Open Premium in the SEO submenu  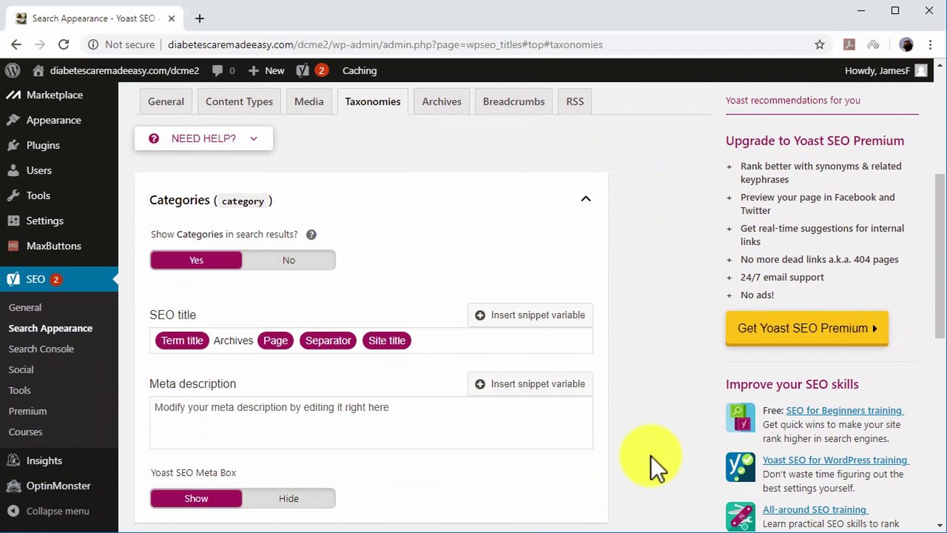click(27, 411)
